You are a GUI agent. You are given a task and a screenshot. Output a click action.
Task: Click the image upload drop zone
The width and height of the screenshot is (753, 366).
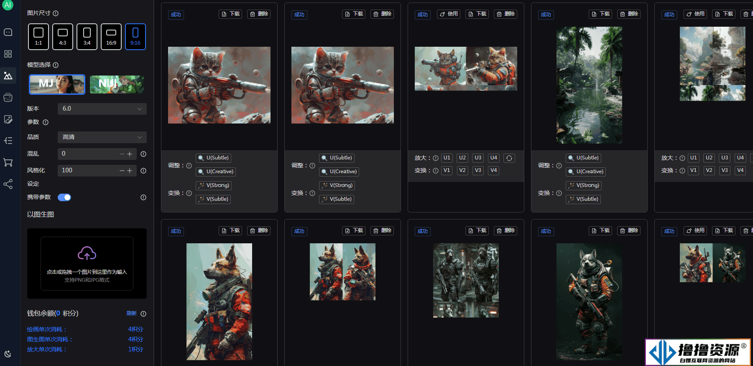point(87,263)
